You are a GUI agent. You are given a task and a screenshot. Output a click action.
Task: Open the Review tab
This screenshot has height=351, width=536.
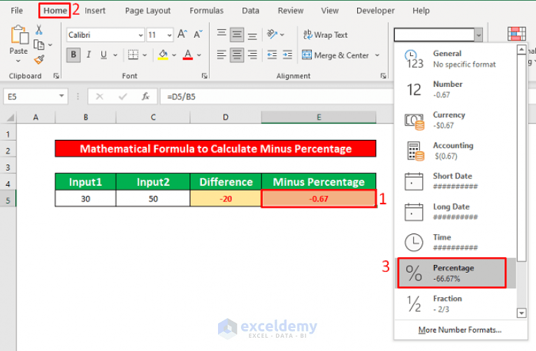tap(291, 10)
